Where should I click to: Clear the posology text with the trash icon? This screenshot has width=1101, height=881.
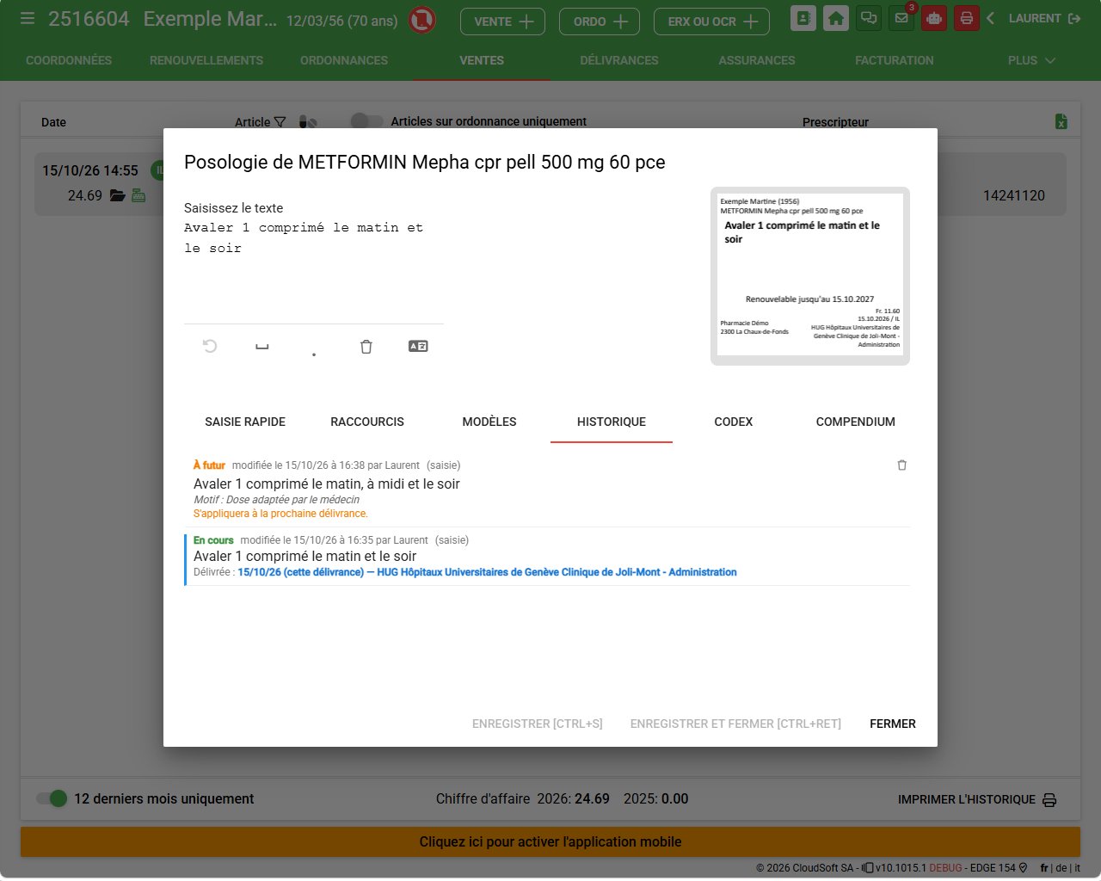(x=366, y=347)
